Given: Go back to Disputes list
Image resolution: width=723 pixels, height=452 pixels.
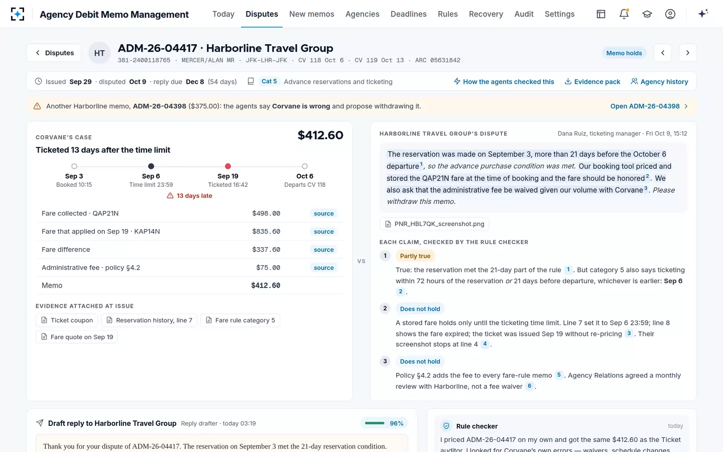Looking at the screenshot, I should 54,53.
